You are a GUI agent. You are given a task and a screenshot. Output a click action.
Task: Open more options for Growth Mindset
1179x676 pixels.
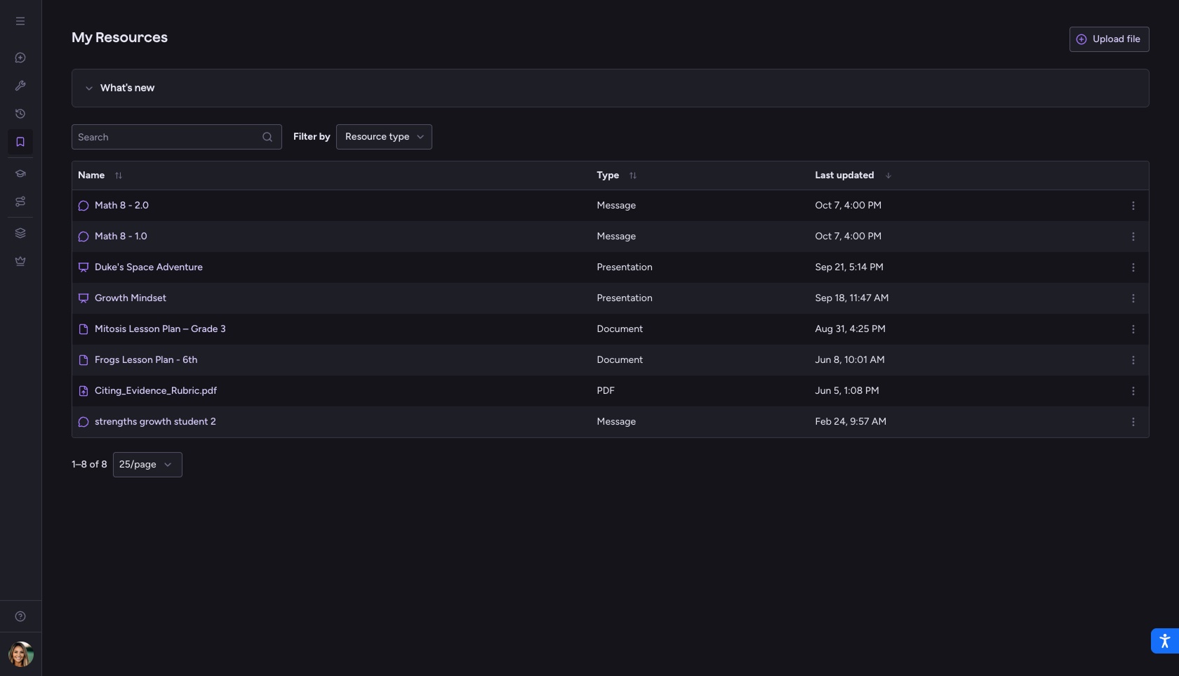1133,298
